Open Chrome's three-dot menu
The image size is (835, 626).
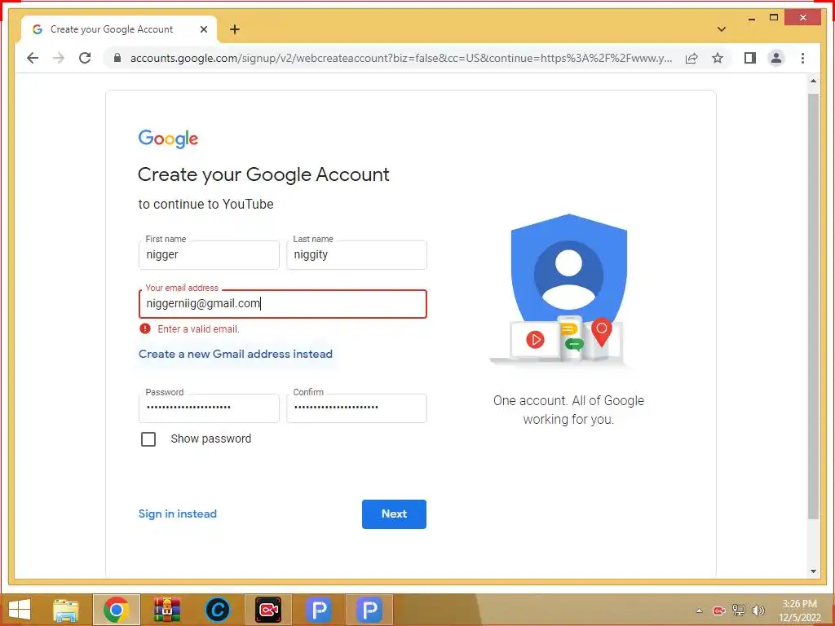802,58
